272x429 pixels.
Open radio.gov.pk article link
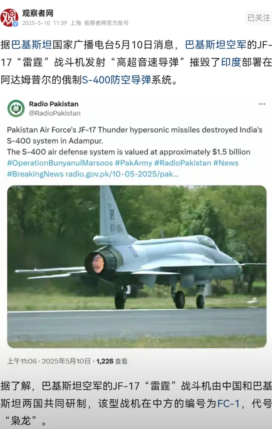point(122,174)
